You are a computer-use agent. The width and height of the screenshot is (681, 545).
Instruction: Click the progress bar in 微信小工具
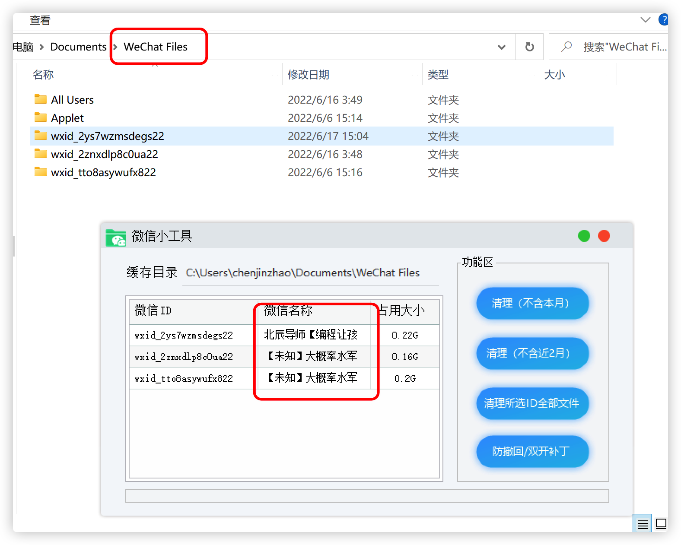tap(367, 496)
